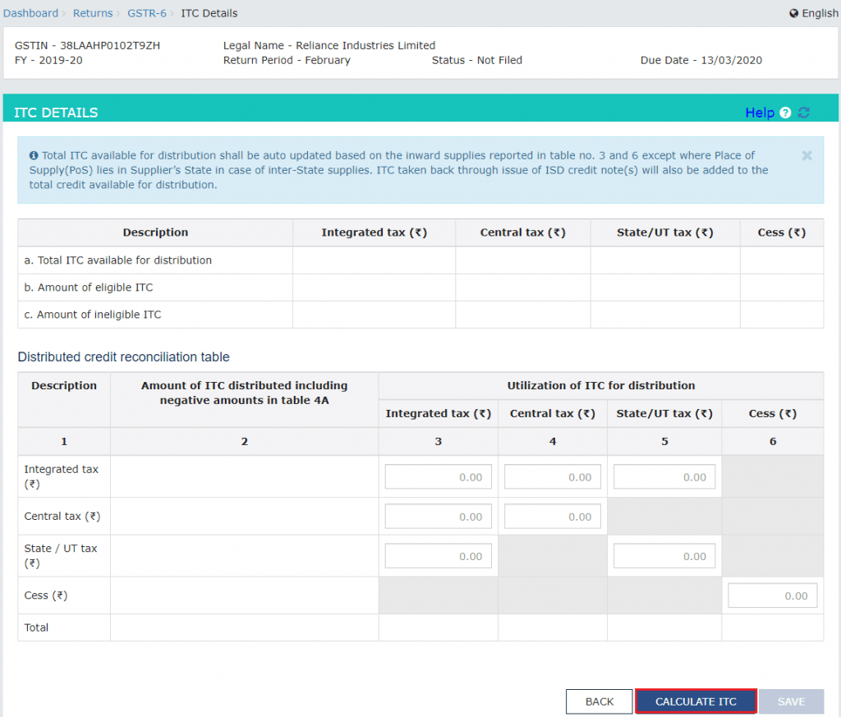Click 'b. Amount of eligible ITC' row

(x=420, y=287)
